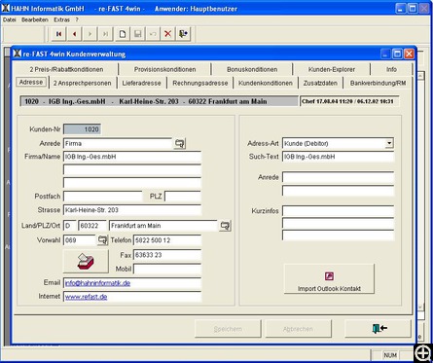
Task: Click the PLZ field beside Postfach
Action: pyautogui.click(x=183, y=197)
